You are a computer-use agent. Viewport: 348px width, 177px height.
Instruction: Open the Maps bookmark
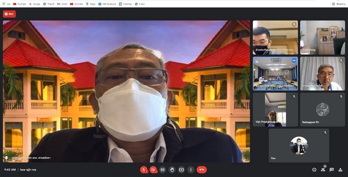coord(91,4)
